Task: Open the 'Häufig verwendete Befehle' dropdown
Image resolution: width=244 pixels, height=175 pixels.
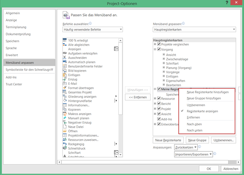Action: [93, 29]
